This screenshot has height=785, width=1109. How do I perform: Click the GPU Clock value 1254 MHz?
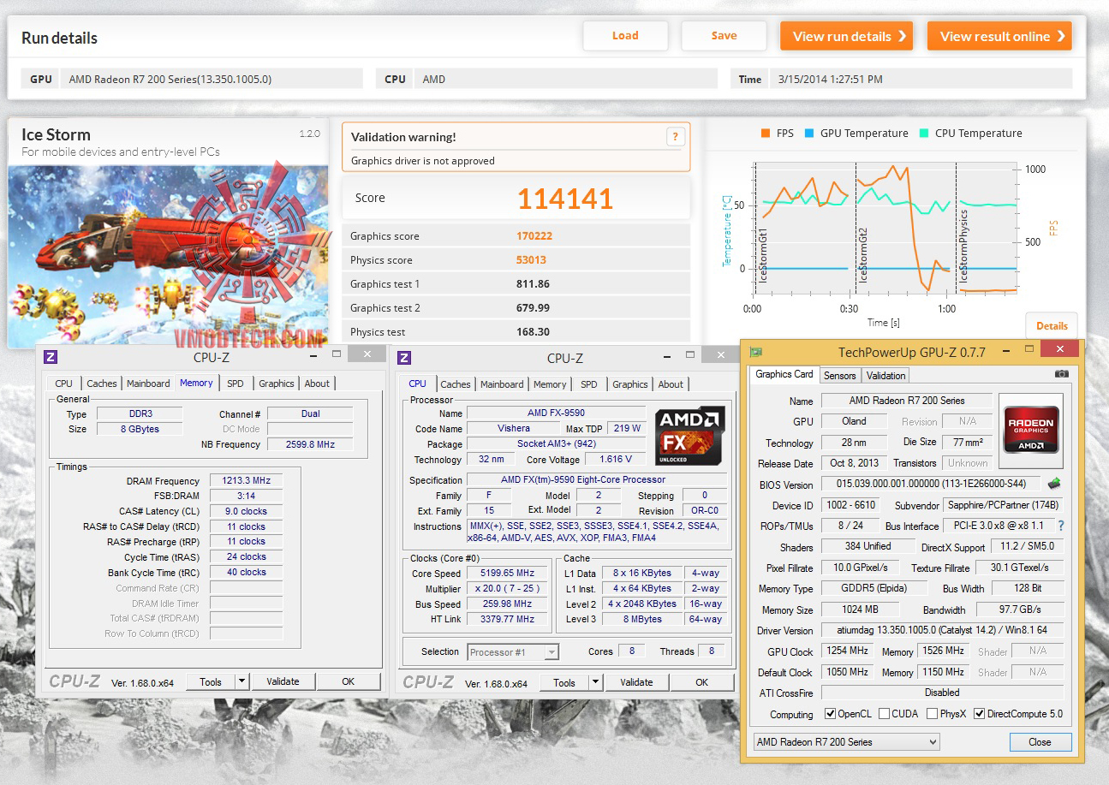[848, 651]
